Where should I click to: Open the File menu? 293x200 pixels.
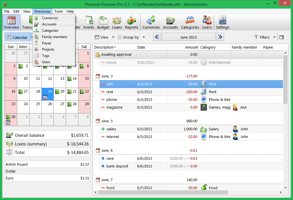pos(7,11)
